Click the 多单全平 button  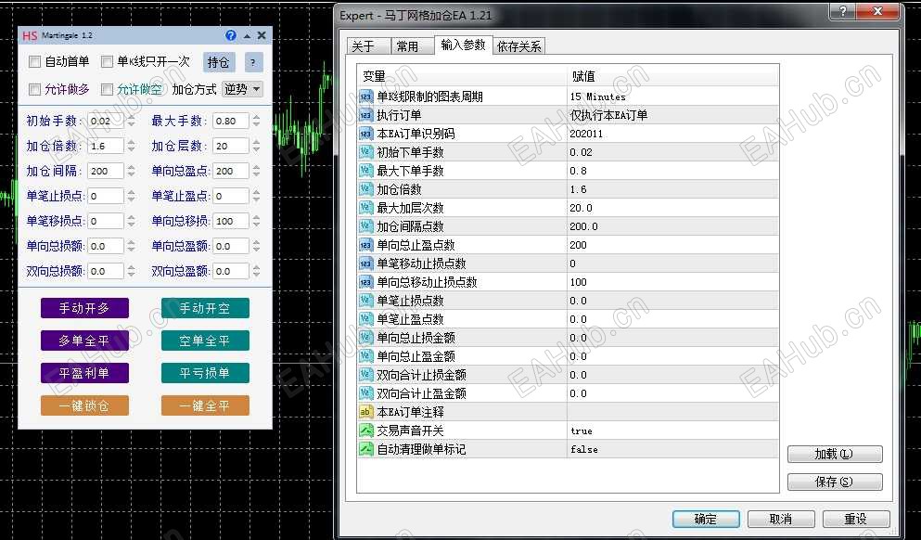(x=84, y=341)
